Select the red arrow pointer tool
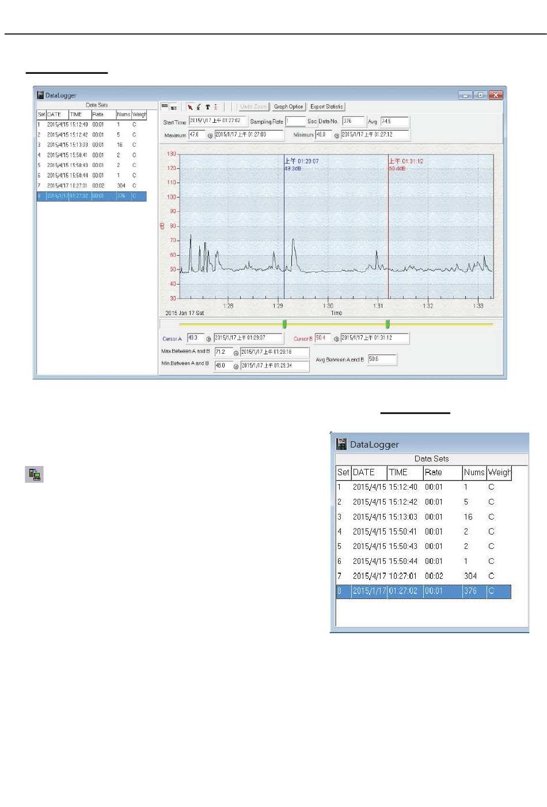The height and width of the screenshot is (807, 547). pyautogui.click(x=190, y=107)
